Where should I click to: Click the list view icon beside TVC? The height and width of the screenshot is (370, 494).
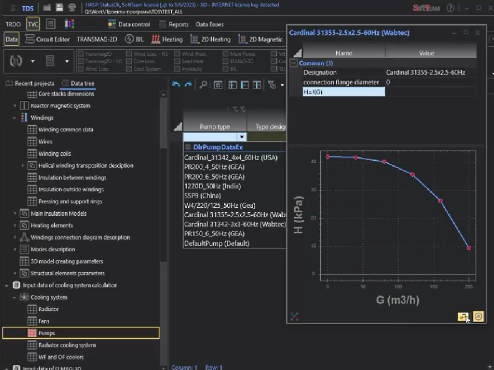click(x=51, y=24)
